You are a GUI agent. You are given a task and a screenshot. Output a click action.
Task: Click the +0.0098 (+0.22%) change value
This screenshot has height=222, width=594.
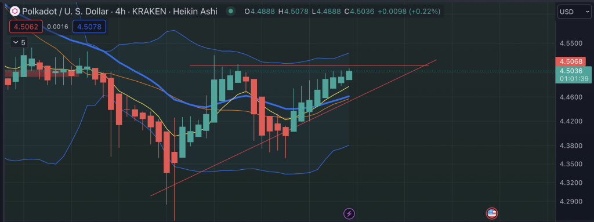pos(409,12)
